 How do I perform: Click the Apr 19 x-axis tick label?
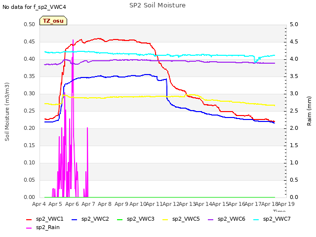[x=286, y=204]
